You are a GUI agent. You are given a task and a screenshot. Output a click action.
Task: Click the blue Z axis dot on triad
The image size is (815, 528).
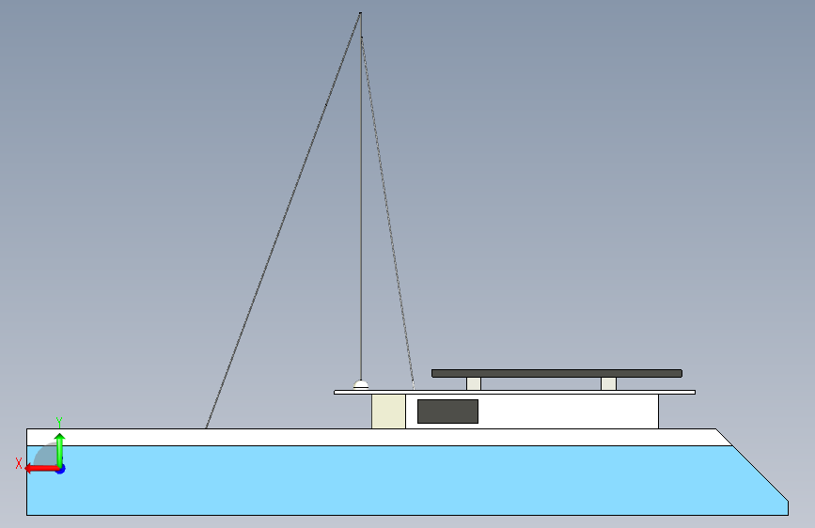[61, 469]
